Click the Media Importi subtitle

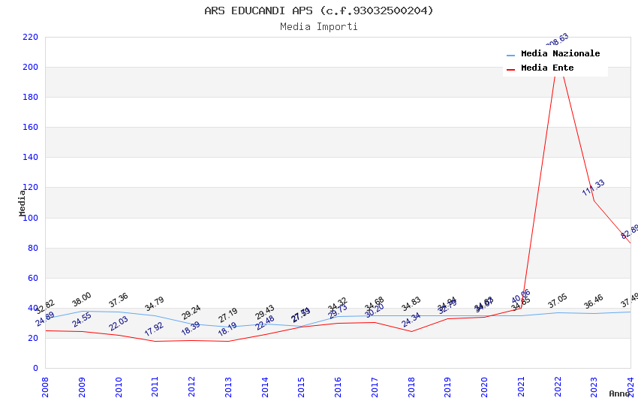(318, 27)
